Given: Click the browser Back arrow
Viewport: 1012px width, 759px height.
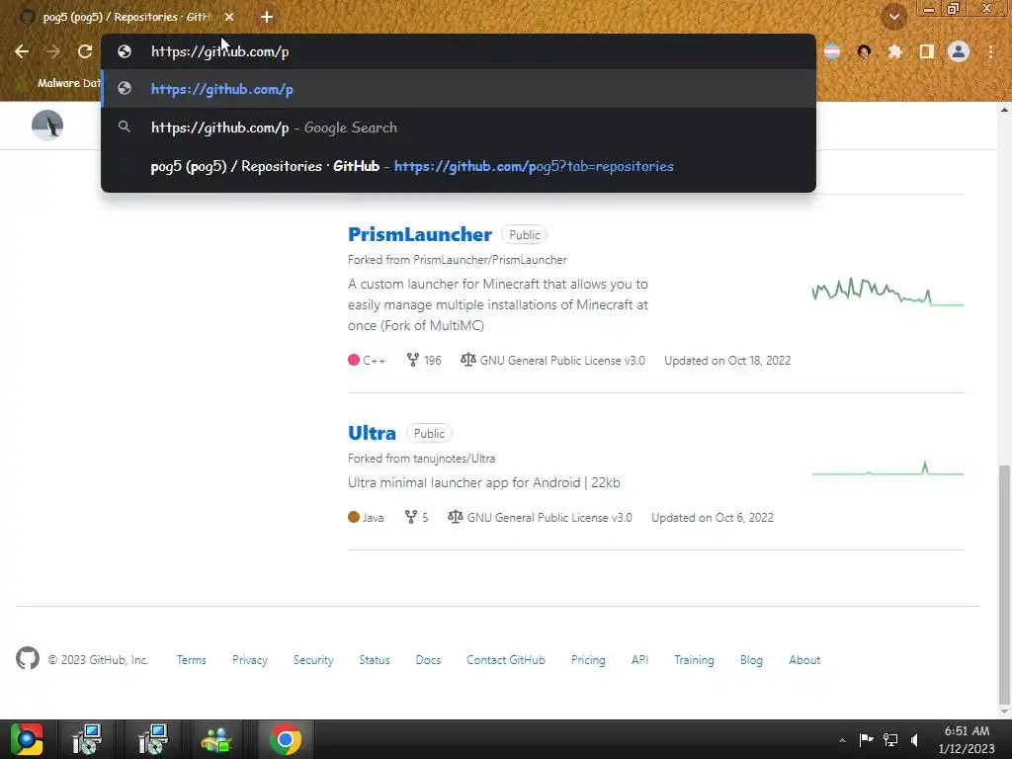Looking at the screenshot, I should point(22,51).
